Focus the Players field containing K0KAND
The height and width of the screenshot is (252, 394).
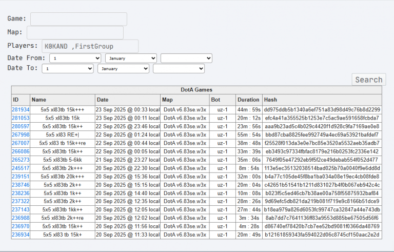click(x=90, y=46)
